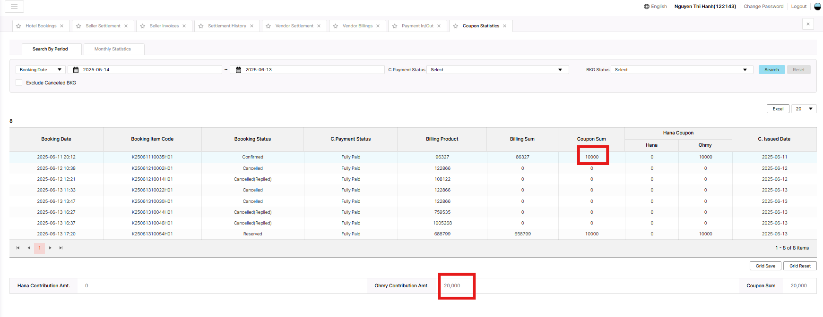
Task: Click the Search button
Action: pyautogui.click(x=771, y=70)
